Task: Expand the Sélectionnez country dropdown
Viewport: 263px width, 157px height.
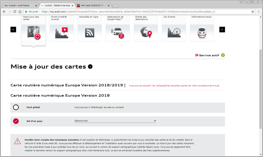Action: coord(115,121)
